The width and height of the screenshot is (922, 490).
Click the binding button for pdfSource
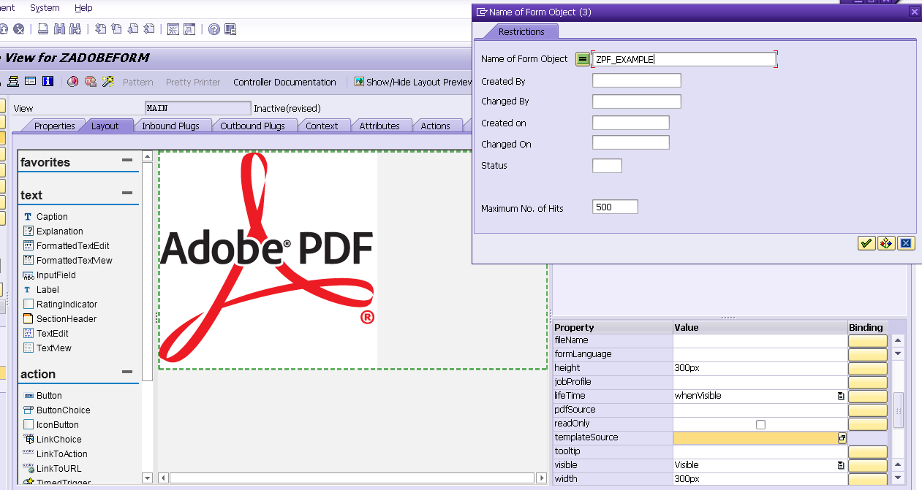point(868,410)
